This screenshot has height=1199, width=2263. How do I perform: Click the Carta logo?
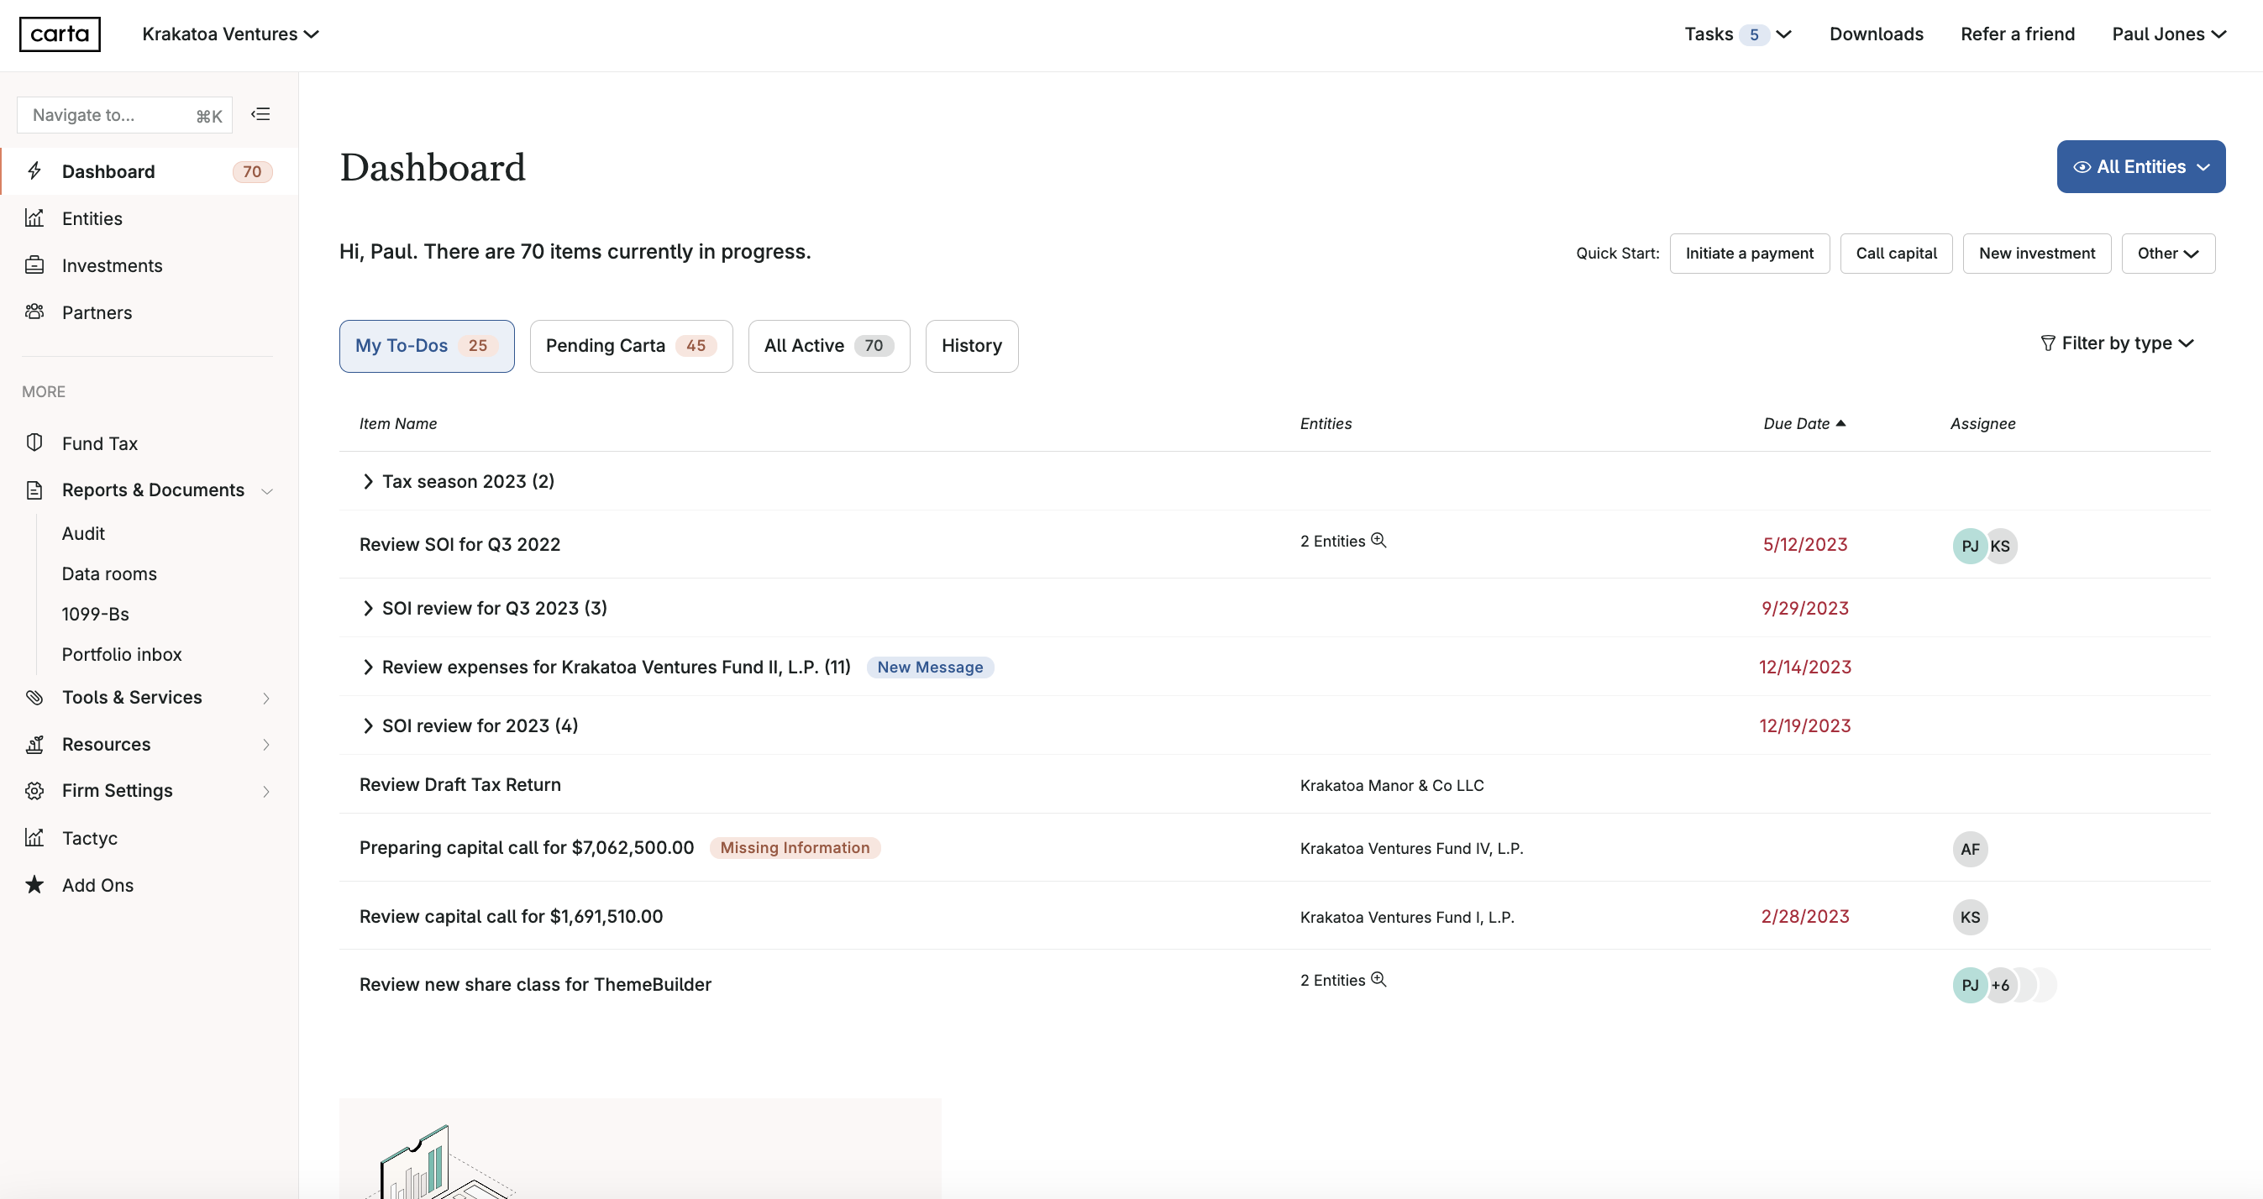click(60, 34)
